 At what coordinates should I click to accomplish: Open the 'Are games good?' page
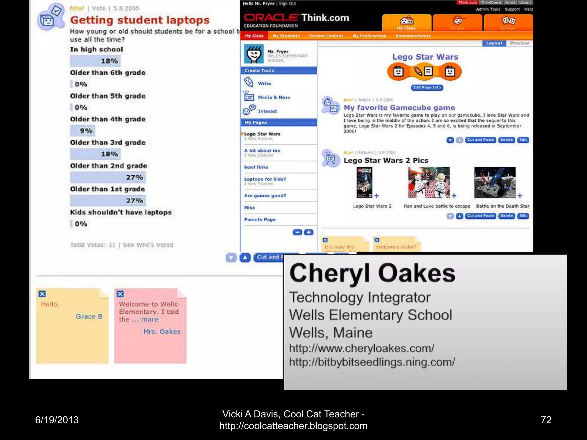coord(265,196)
